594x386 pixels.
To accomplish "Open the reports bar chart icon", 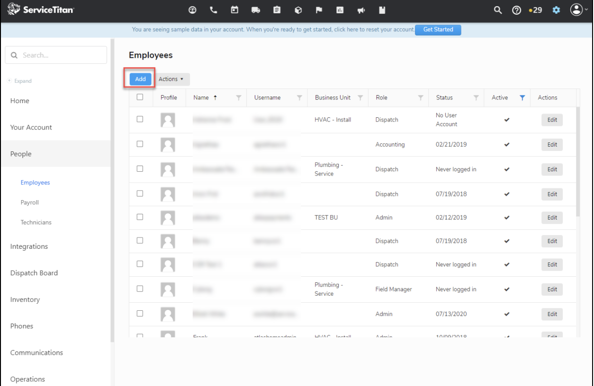I will [x=340, y=10].
